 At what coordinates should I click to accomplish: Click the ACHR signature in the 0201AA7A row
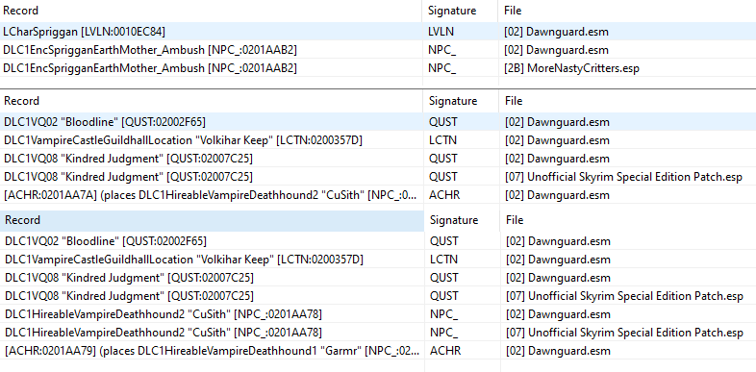(444, 195)
